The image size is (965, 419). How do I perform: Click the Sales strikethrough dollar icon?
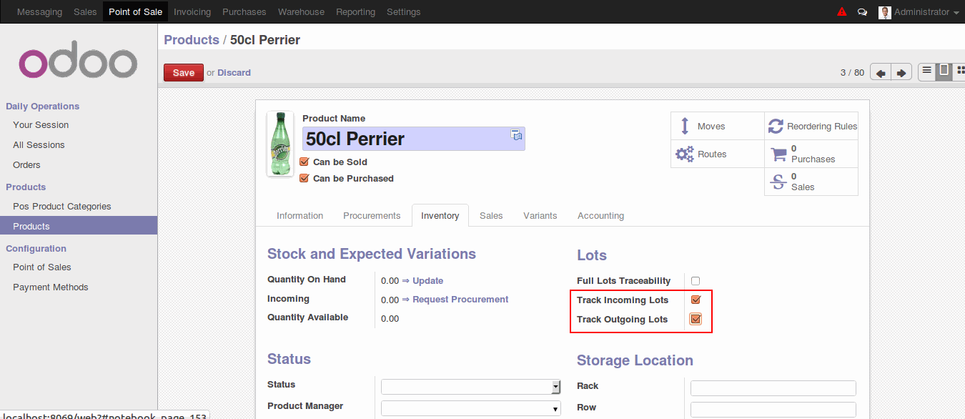click(x=778, y=182)
